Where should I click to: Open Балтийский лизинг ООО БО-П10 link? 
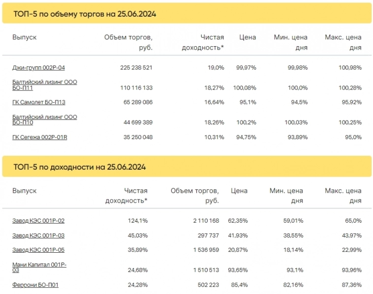point(44,119)
